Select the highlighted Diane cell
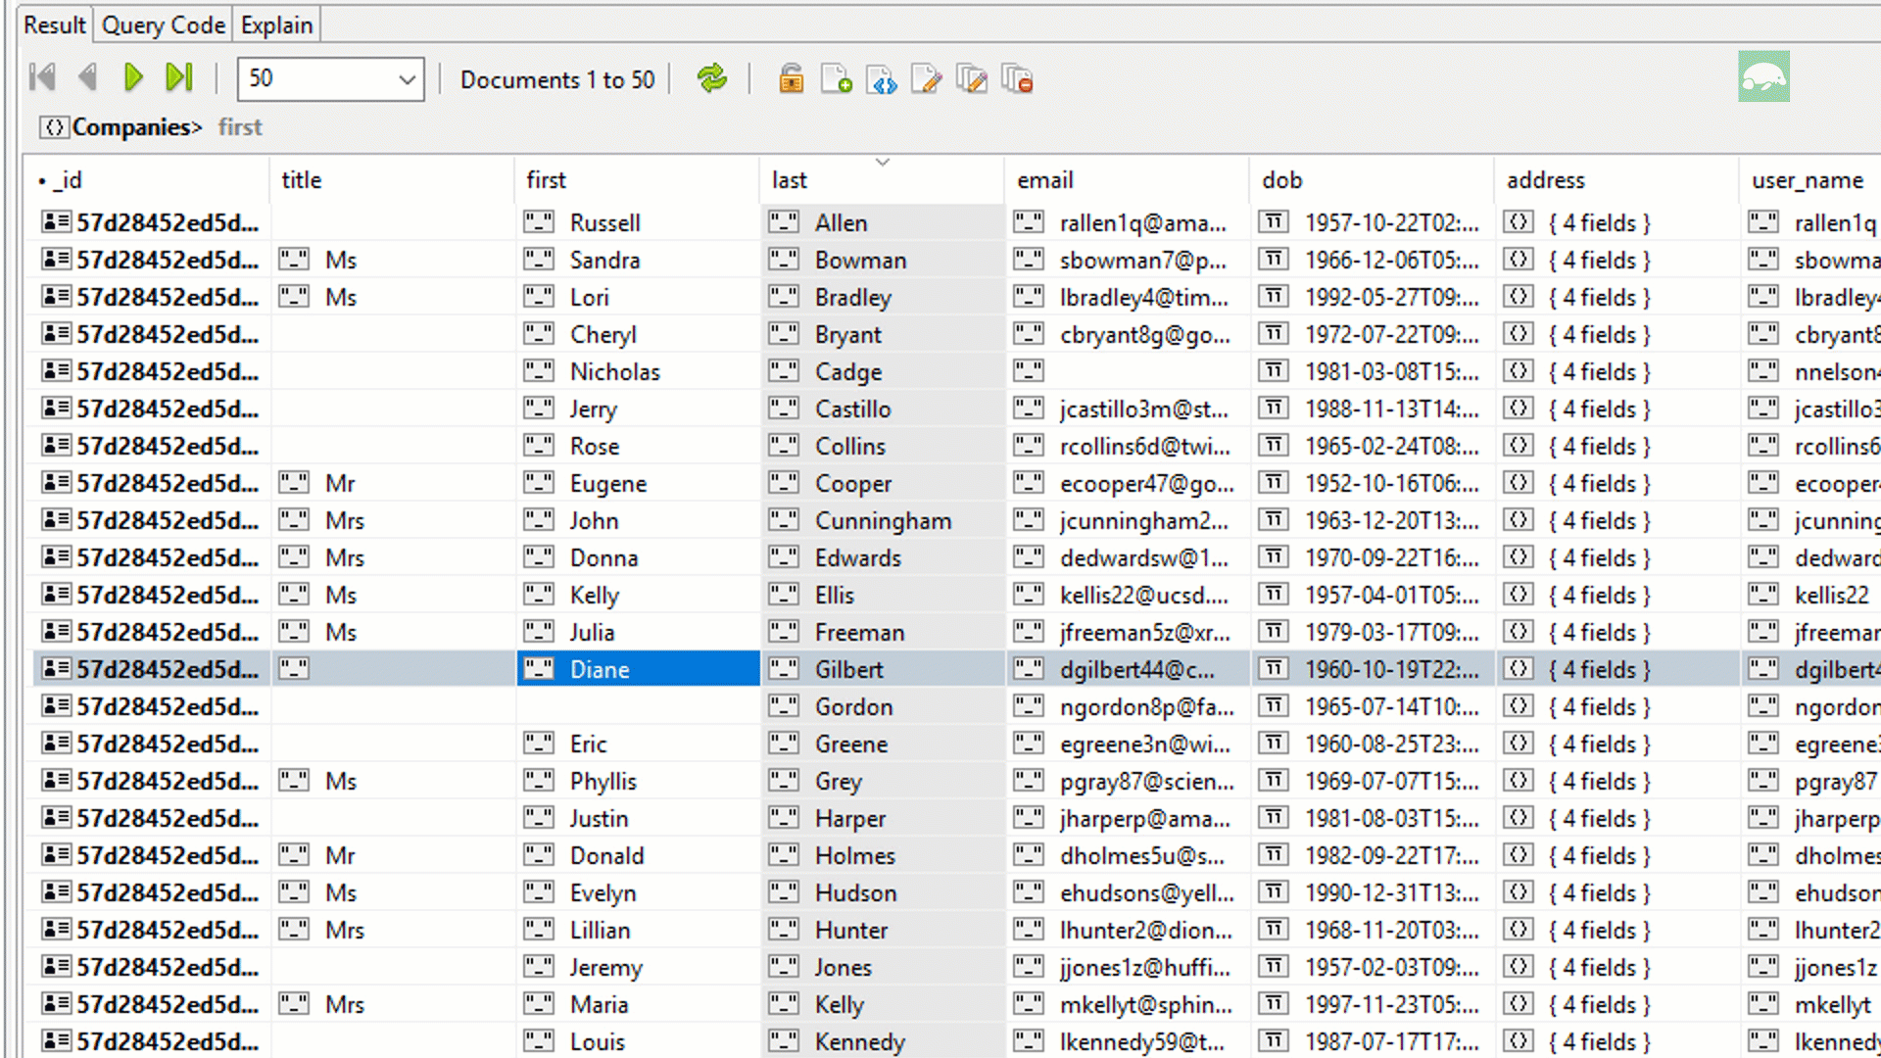This screenshot has height=1058, width=1881. tap(638, 669)
